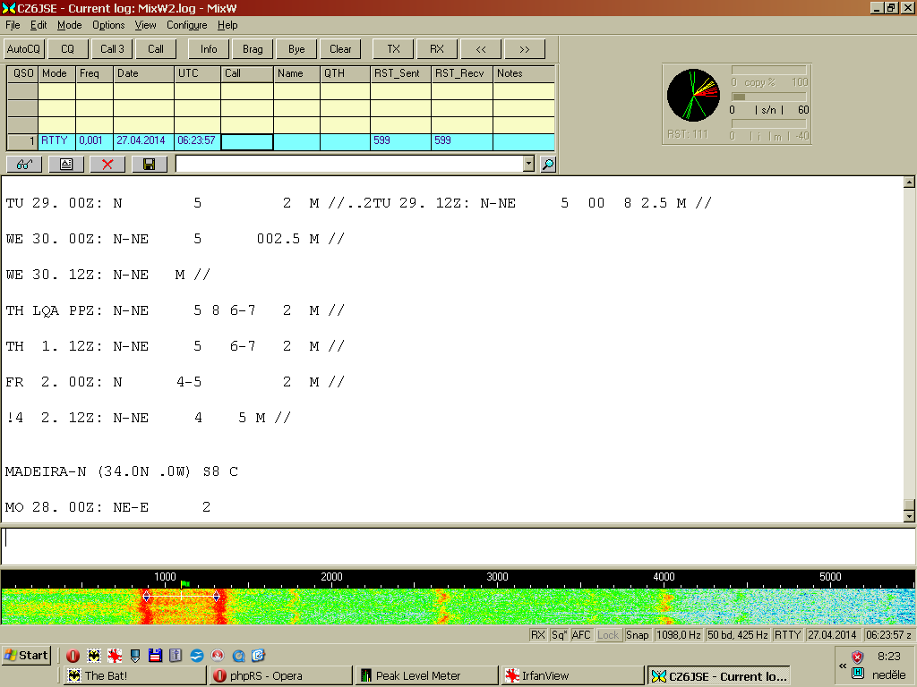Open the Options menu
This screenshot has width=917, height=687.
pyautogui.click(x=108, y=25)
